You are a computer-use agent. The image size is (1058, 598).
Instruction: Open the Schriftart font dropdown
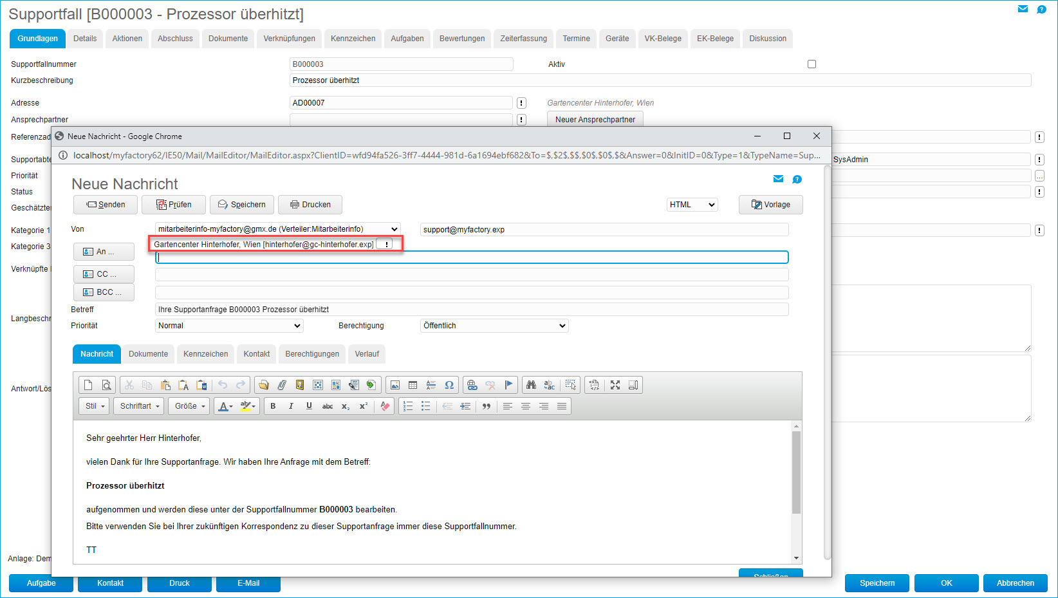[139, 406]
